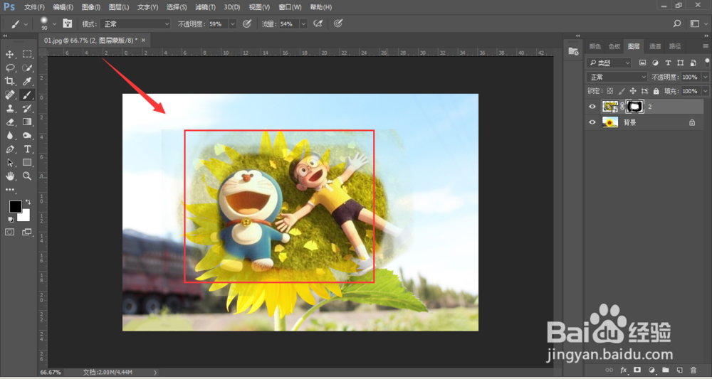Select the Clone Stamp tool

tap(9, 108)
